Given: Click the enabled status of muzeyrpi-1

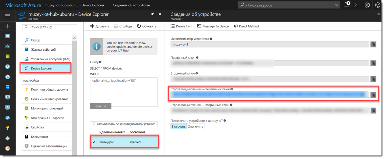Looking at the screenshot, I should click(135, 142).
